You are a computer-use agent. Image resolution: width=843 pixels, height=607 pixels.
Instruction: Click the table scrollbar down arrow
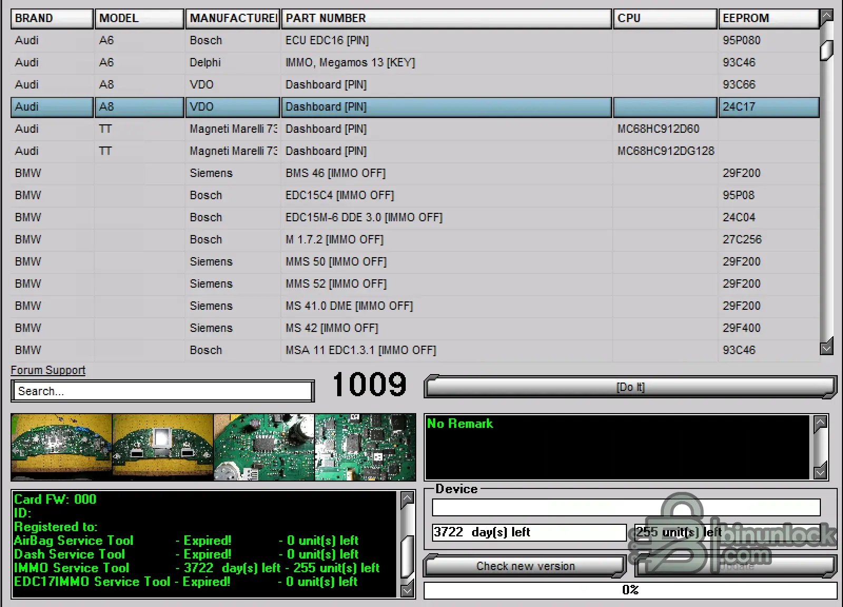tap(826, 348)
